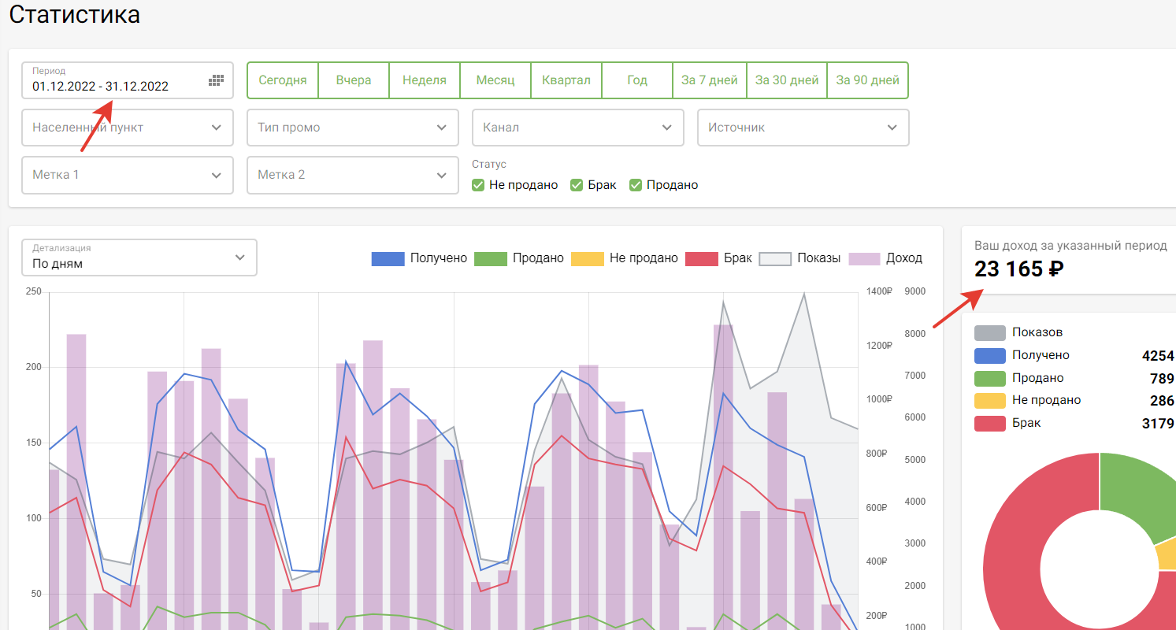The height and width of the screenshot is (630, 1176).
Task: Click Продано swatch in donut legend
Action: click(990, 378)
